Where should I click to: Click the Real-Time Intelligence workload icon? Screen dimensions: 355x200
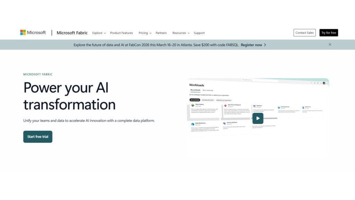tap(225, 105)
